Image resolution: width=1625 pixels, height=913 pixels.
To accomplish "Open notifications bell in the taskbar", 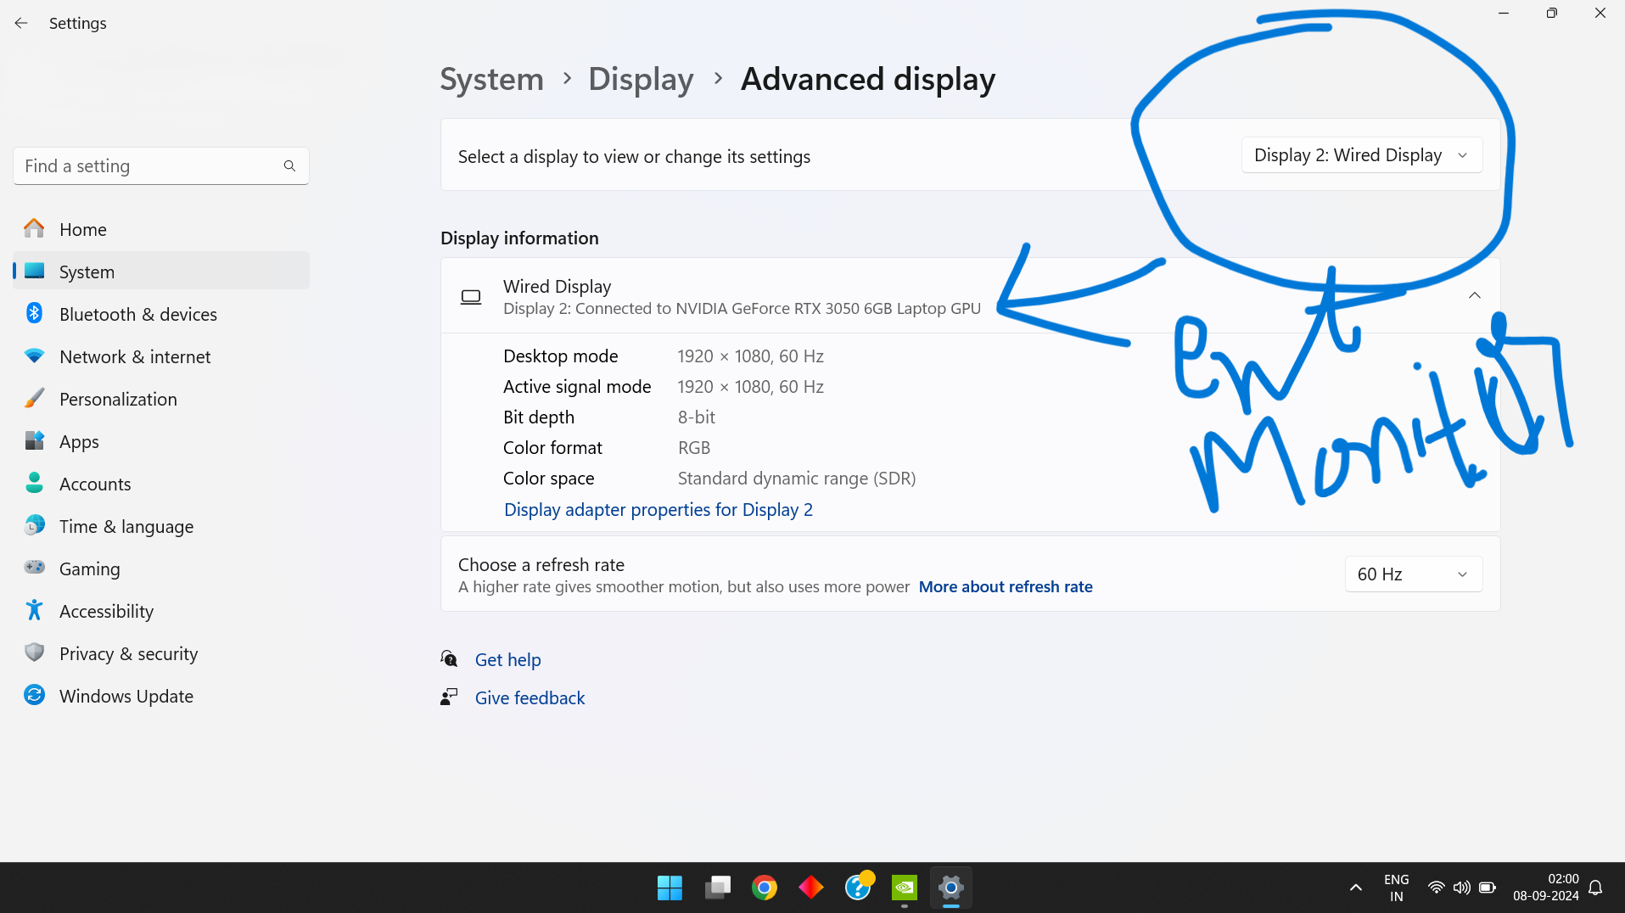I will pyautogui.click(x=1595, y=888).
